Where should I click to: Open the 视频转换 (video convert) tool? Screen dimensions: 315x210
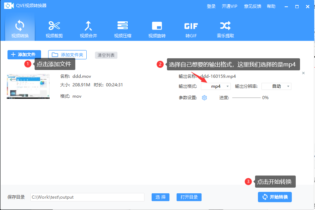pos(20,29)
